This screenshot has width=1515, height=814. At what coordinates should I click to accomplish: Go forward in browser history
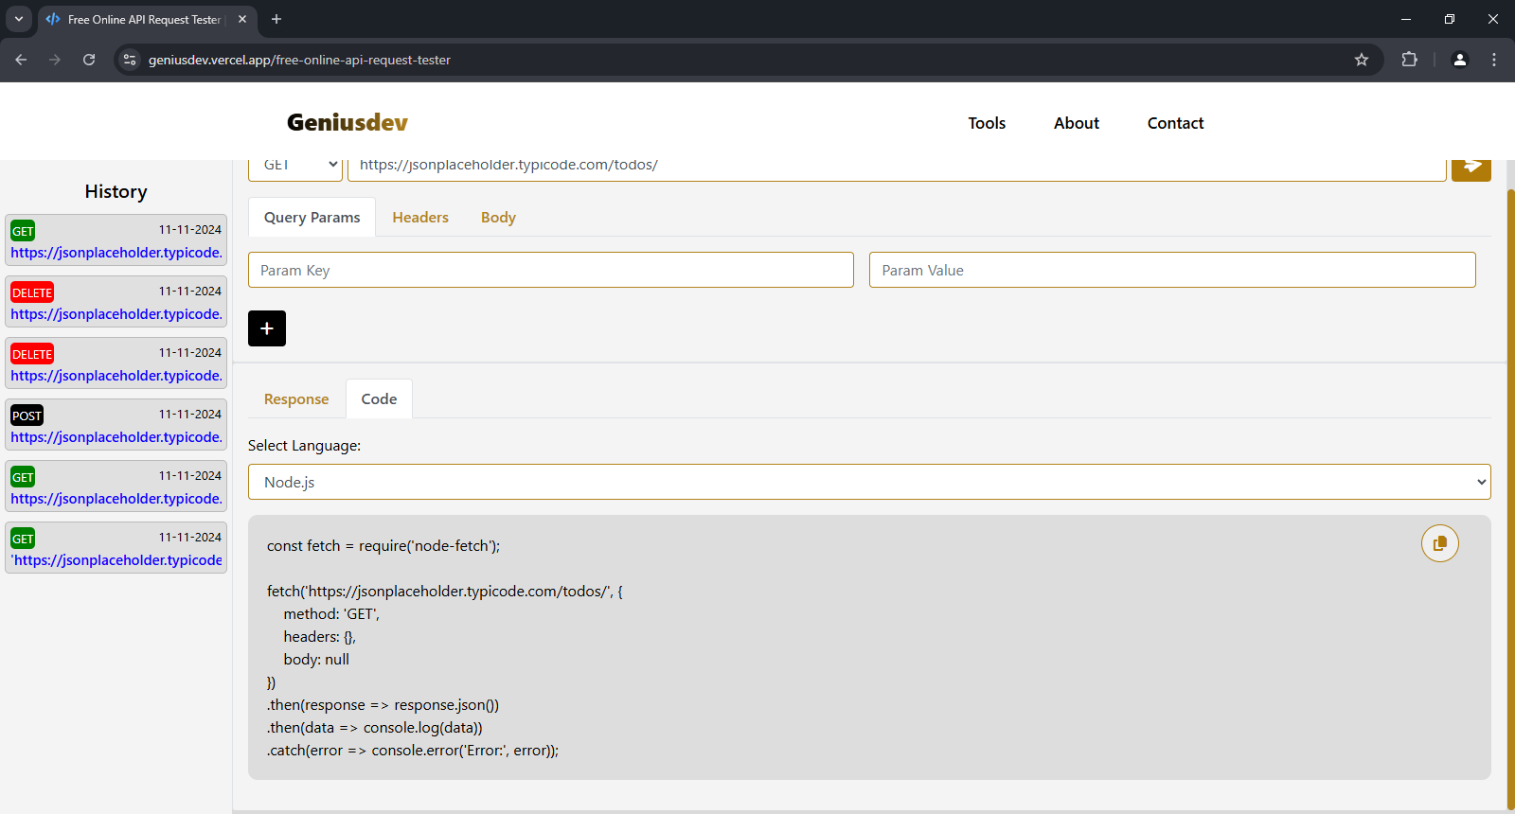tap(55, 60)
